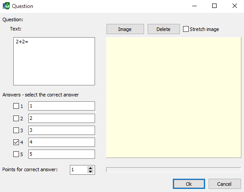Decrease points with the spinner down arrow
This screenshot has width=244, height=192.
pos(90,172)
